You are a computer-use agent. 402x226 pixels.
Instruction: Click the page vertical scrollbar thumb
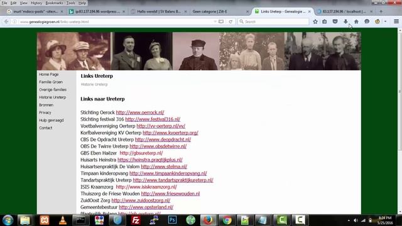(x=399, y=92)
